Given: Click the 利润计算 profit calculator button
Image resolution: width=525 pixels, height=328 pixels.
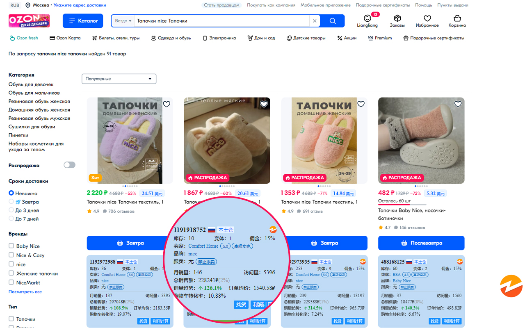Looking at the screenshot, I should tap(451, 321).
